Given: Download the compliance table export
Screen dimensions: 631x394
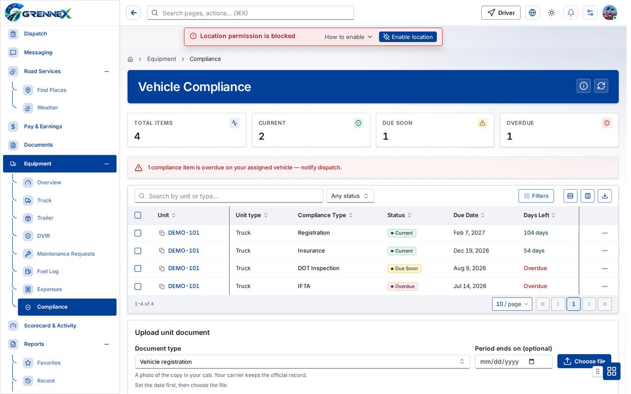Looking at the screenshot, I should (x=605, y=196).
